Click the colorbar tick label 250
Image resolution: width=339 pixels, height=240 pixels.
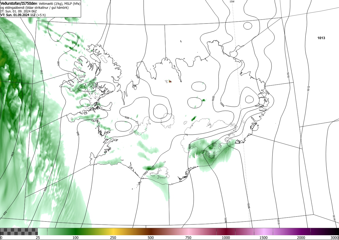[x=113, y=238]
